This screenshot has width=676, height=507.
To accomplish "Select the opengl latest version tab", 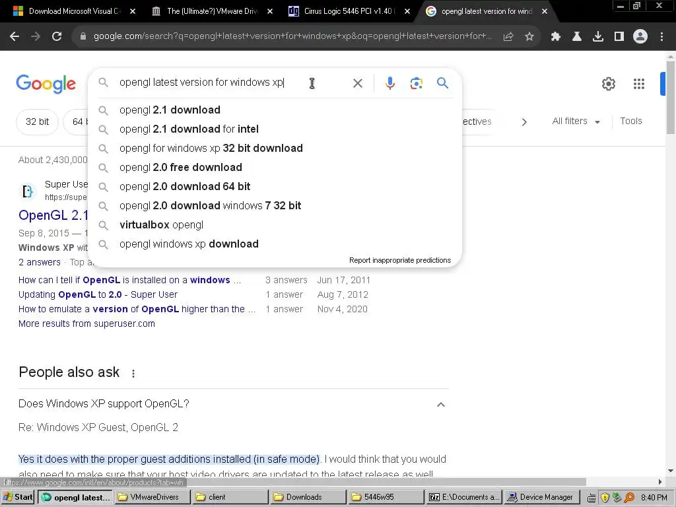I will click(x=486, y=11).
